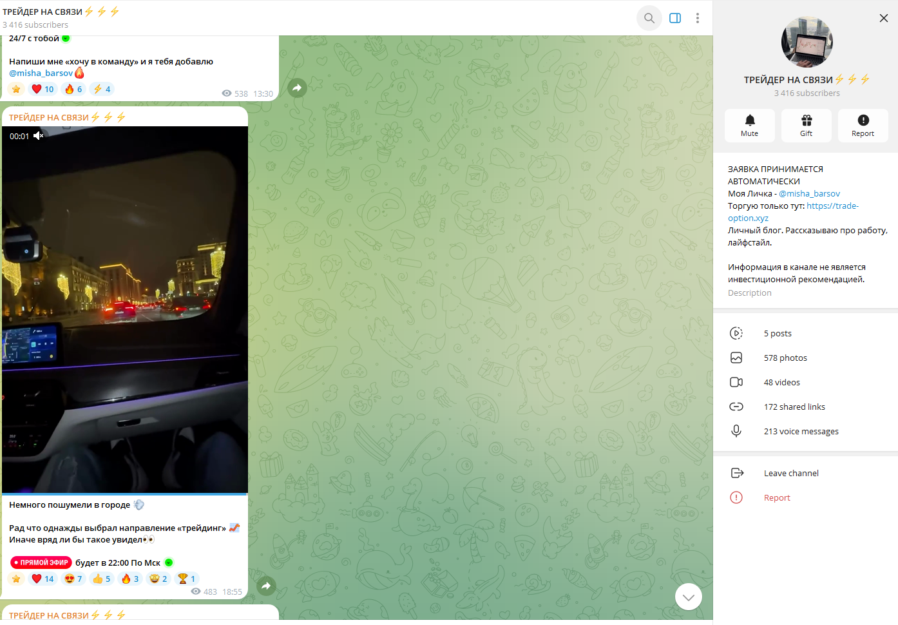Viewport: 898px width, 625px height.
Task: Show the 213 voice messages section
Action: (x=805, y=431)
